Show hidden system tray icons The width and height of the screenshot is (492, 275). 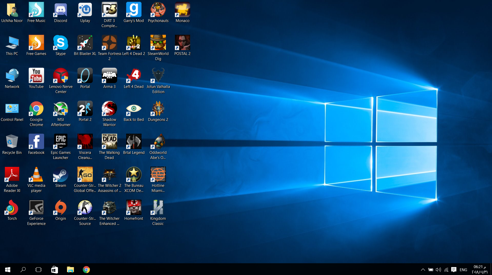[x=423, y=270]
